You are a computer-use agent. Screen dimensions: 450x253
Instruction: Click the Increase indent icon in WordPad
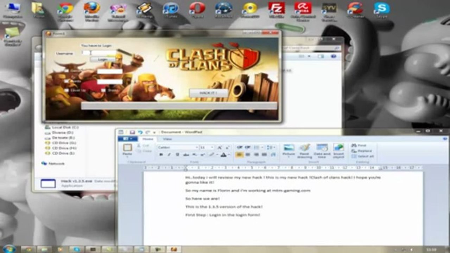click(x=248, y=147)
